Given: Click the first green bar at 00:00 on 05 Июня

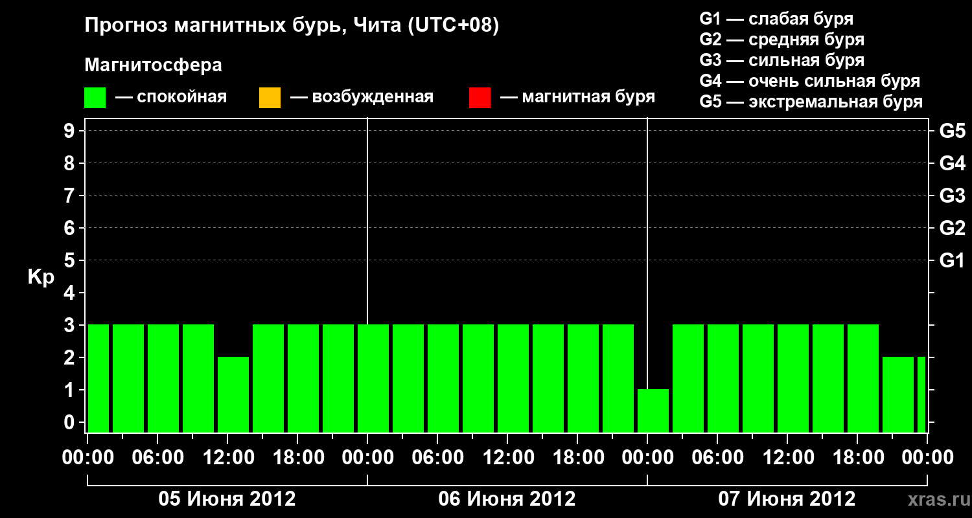Looking at the screenshot, I should pos(98,378).
